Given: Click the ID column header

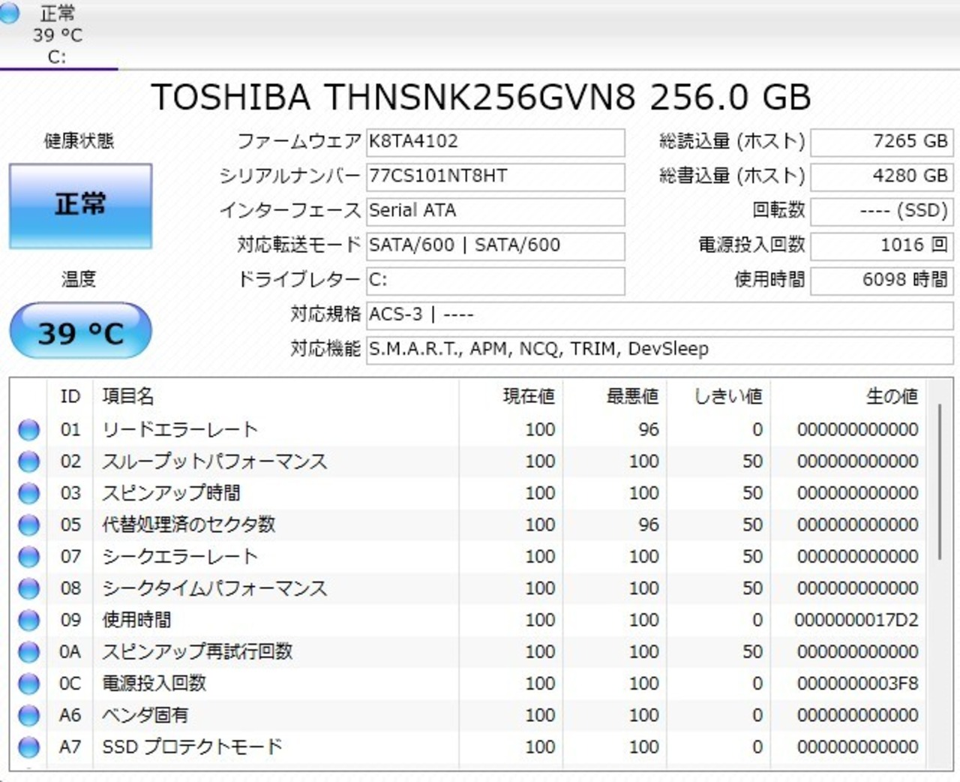Looking at the screenshot, I should [x=70, y=396].
